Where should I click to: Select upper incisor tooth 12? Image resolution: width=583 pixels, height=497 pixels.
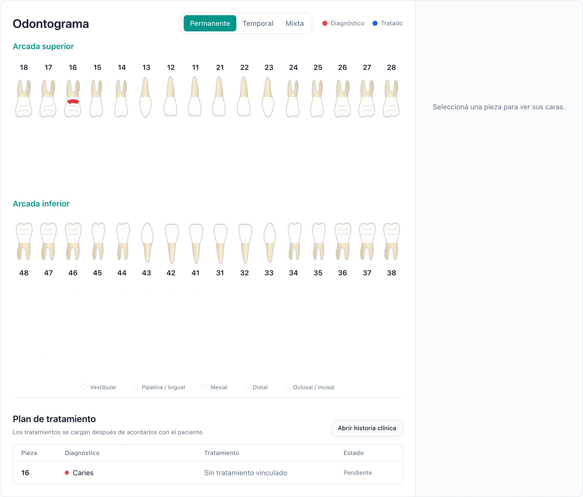[170, 96]
